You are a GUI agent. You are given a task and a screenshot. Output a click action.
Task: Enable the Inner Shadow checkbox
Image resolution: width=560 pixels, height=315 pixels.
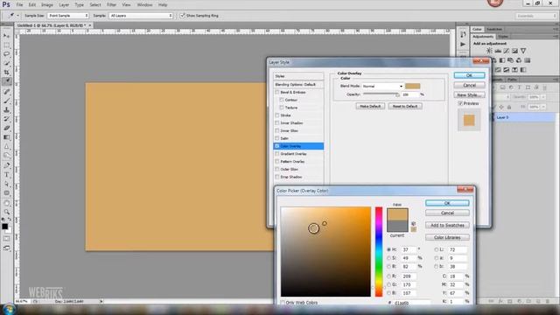(x=276, y=122)
